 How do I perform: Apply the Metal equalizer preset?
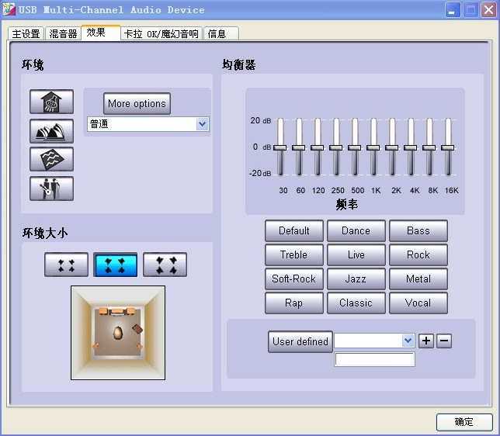coord(418,279)
